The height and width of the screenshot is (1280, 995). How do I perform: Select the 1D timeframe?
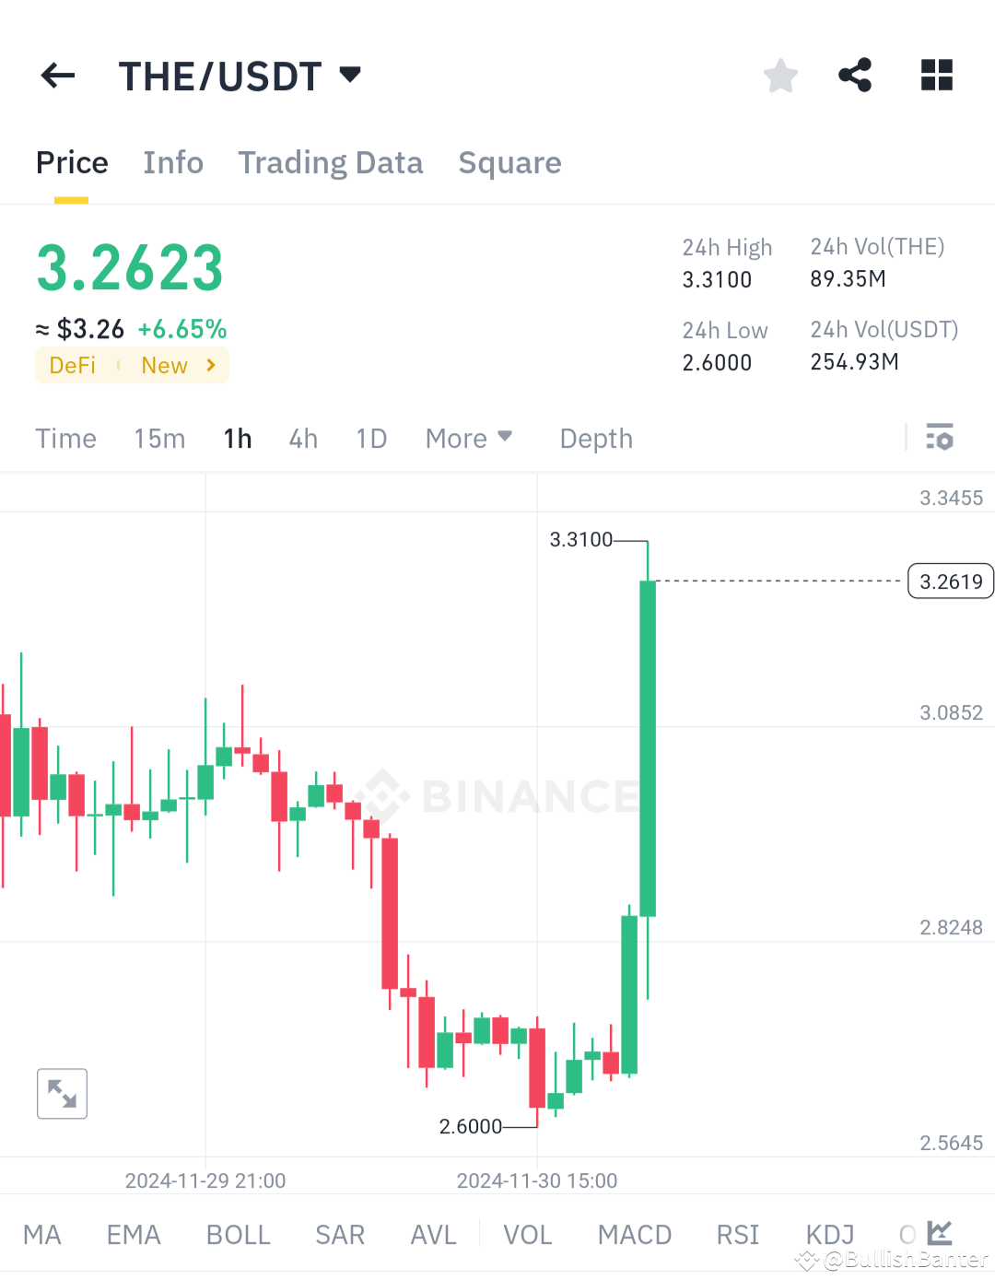370,438
